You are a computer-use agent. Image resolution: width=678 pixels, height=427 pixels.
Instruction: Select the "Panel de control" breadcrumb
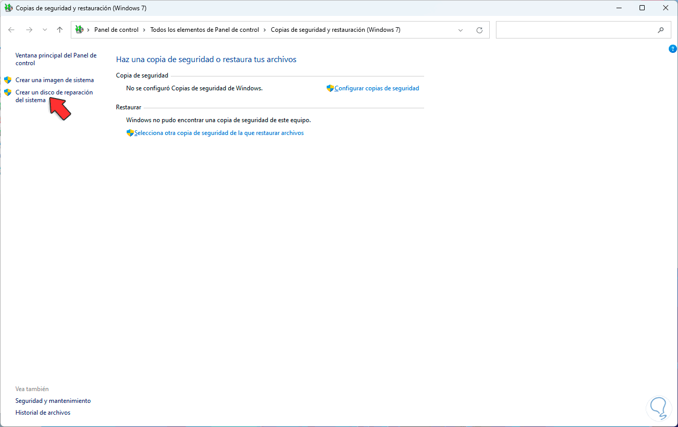pos(116,30)
